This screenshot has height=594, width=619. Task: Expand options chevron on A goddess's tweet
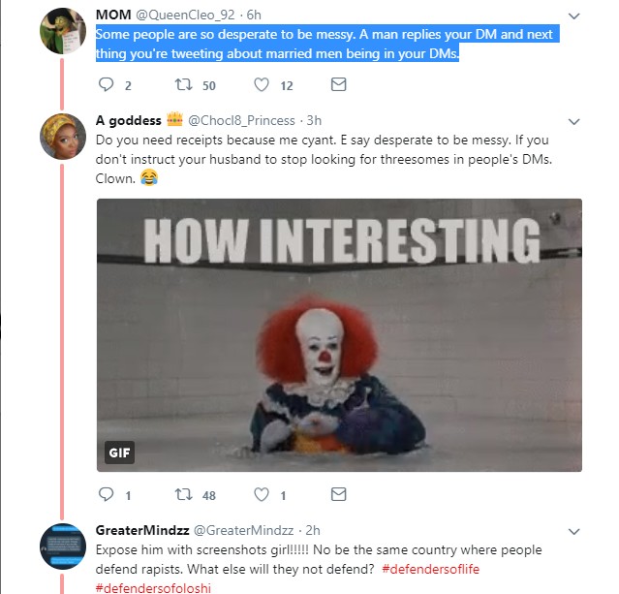pos(573,121)
